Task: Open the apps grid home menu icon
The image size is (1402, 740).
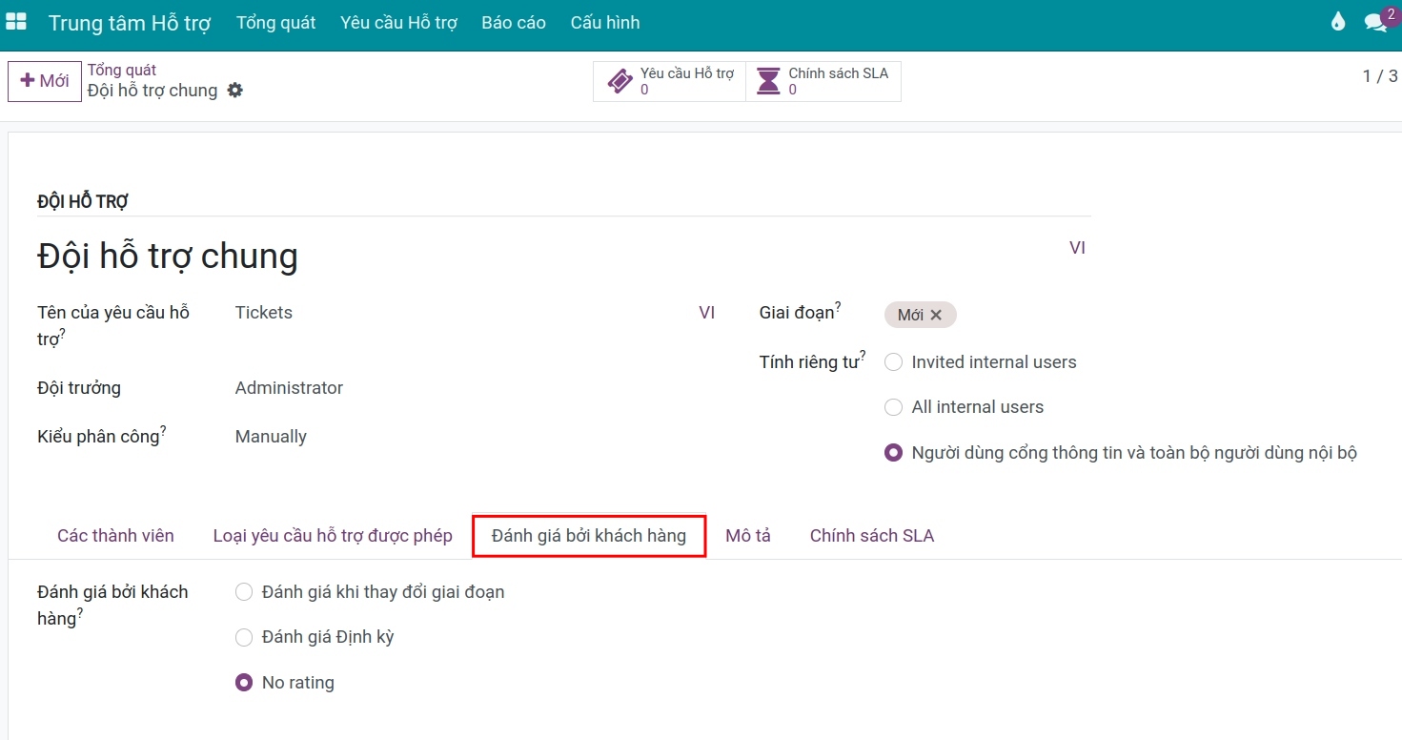Action: pyautogui.click(x=16, y=22)
